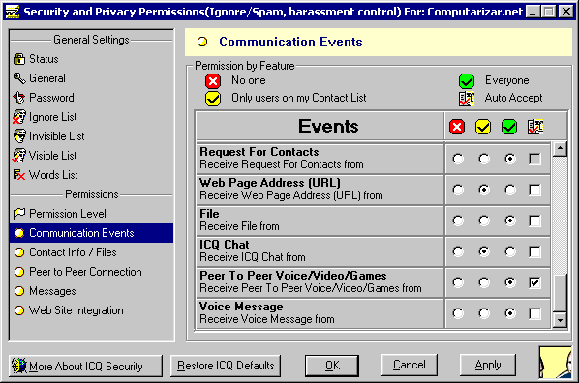579x383 pixels.
Task: Set File permission to No one
Action: pos(458,221)
